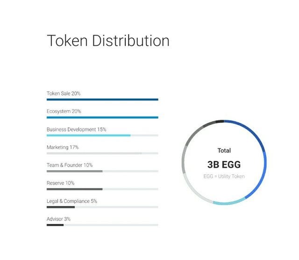The height and width of the screenshot is (260, 299).
Task: Select the Advisor 3% label
Action: click(58, 219)
